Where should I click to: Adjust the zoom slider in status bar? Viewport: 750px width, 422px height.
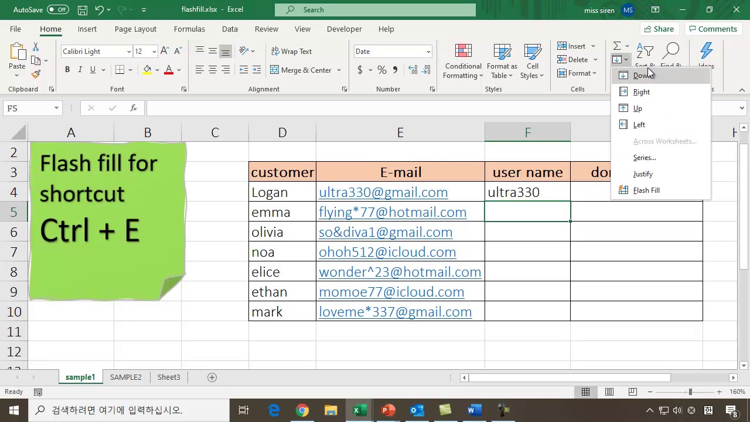click(690, 392)
